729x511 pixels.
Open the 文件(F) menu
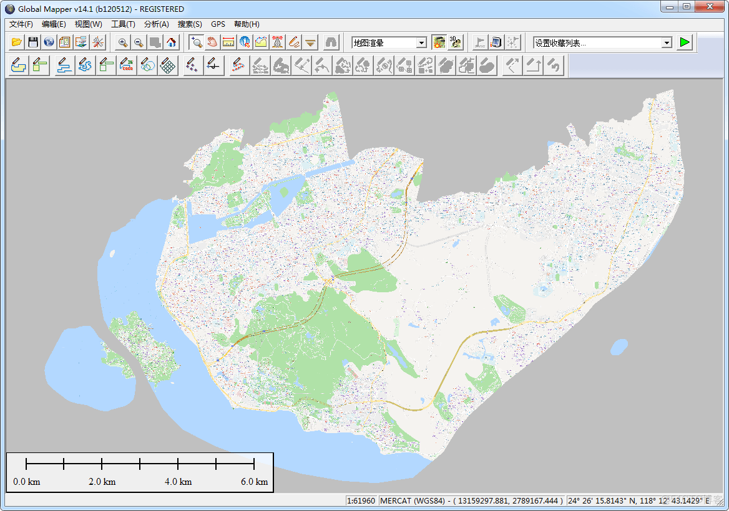pyautogui.click(x=21, y=24)
